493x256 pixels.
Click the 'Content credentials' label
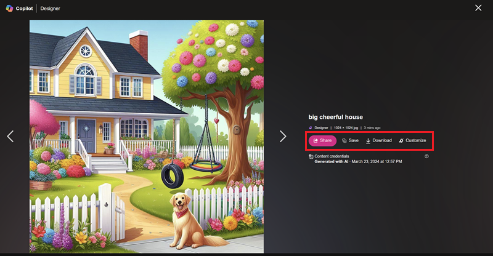332,156
